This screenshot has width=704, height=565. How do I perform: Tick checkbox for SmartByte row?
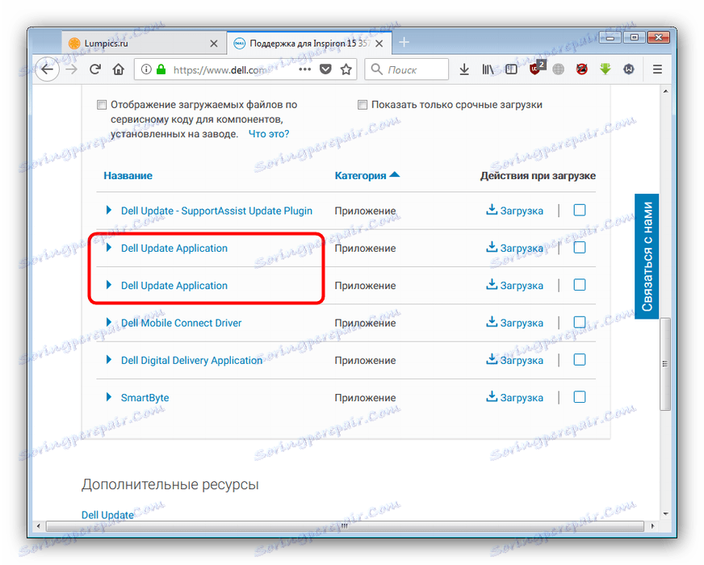[580, 397]
